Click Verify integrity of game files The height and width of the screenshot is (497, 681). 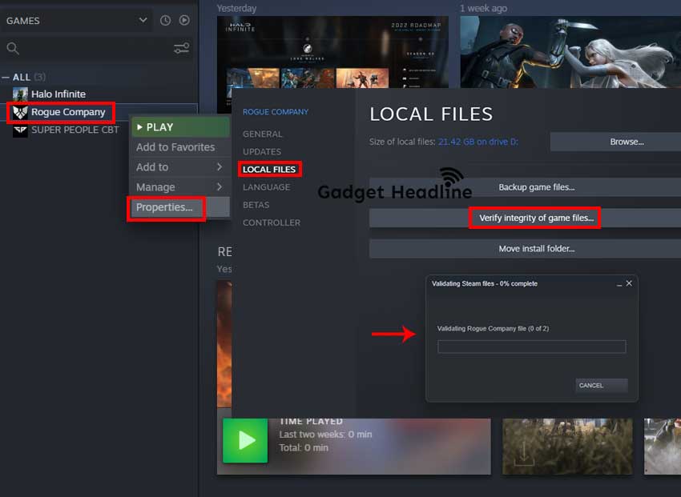tap(534, 217)
